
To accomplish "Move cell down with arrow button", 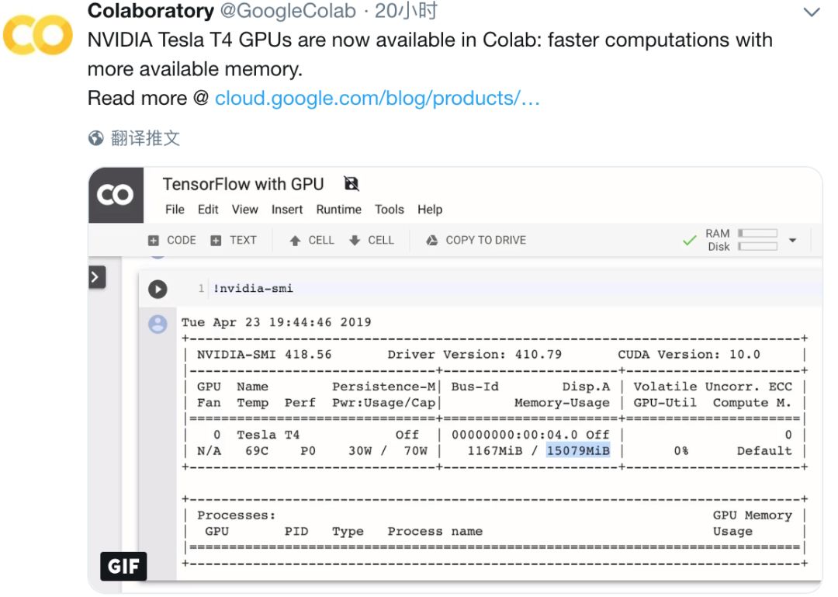I will tap(371, 241).
